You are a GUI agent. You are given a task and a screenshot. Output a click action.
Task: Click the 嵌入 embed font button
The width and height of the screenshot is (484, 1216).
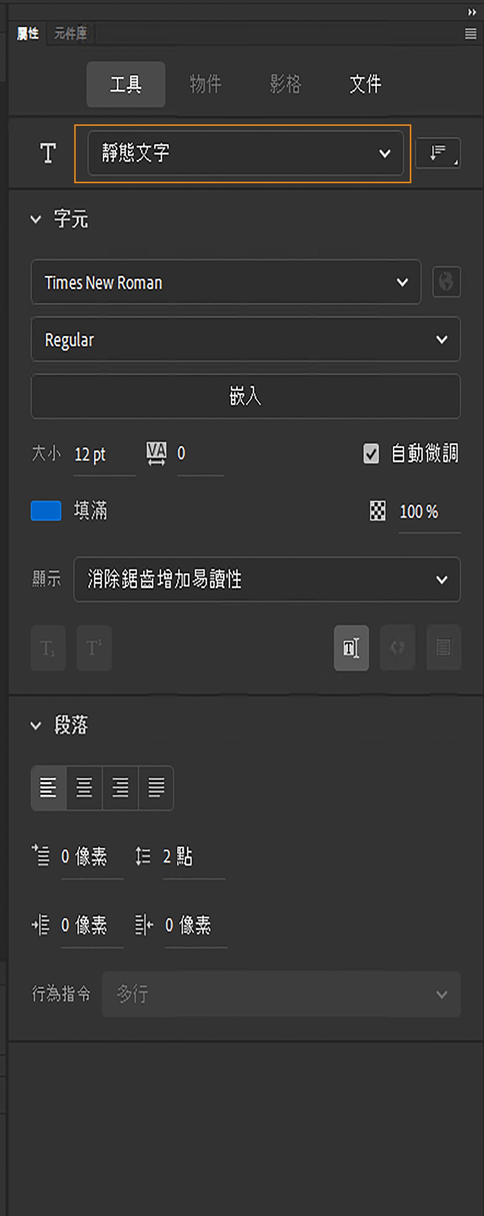pos(246,397)
